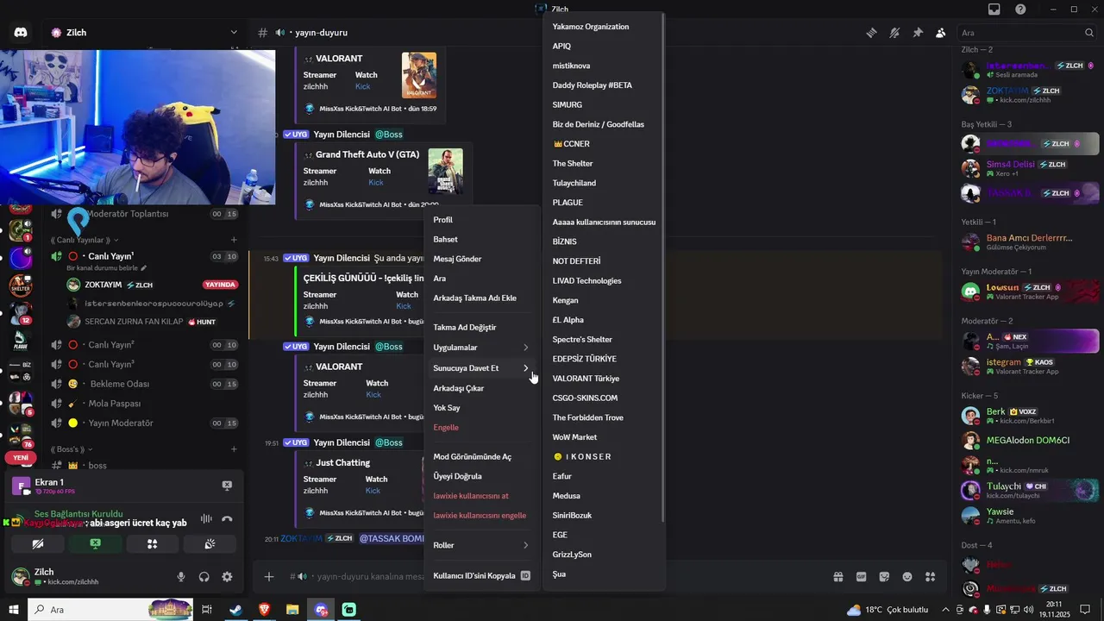The height and width of the screenshot is (621, 1104).
Task: Open the Apps launcher in the message bar
Action: click(930, 576)
